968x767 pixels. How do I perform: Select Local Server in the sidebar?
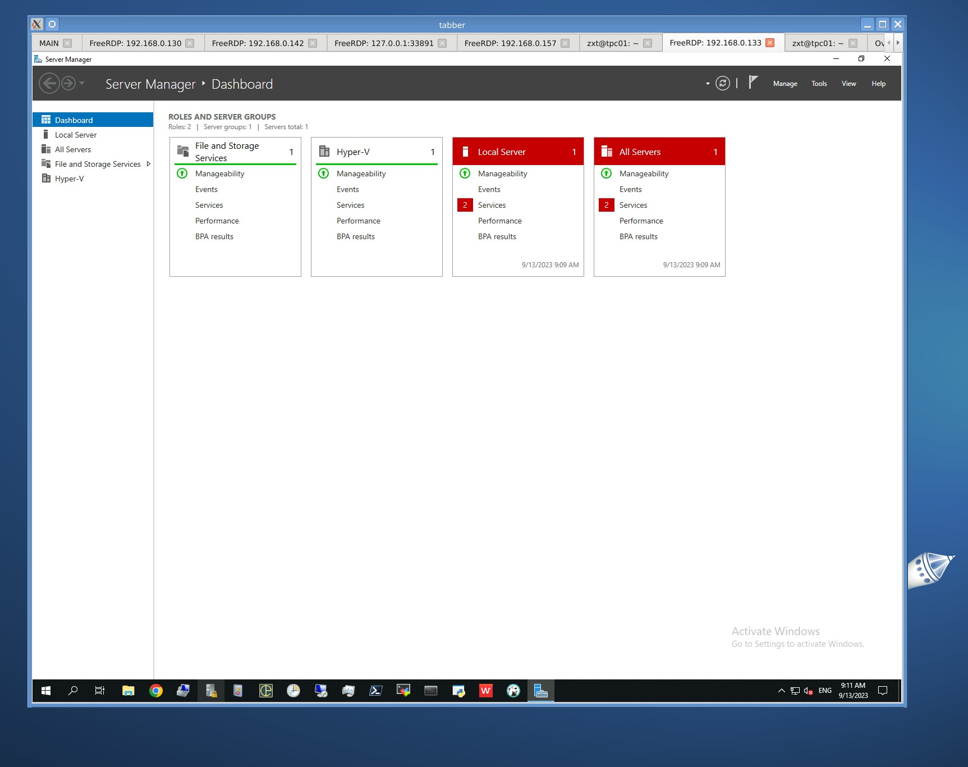(93, 135)
